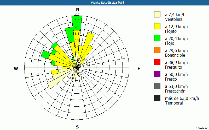This screenshot has width=209, height=130.
Task: Click the N compass label
Action: tap(78, 9)
